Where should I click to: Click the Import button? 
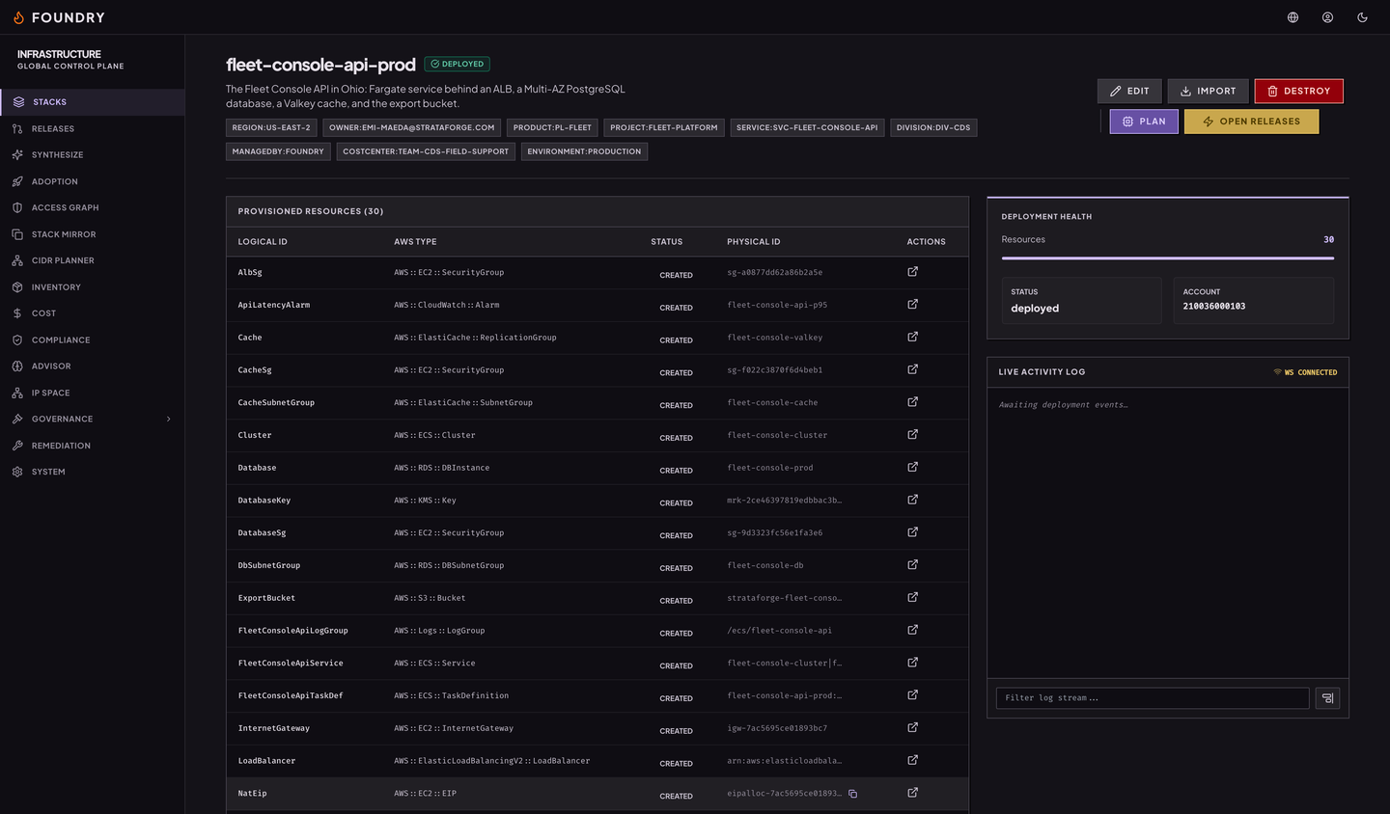tap(1208, 91)
